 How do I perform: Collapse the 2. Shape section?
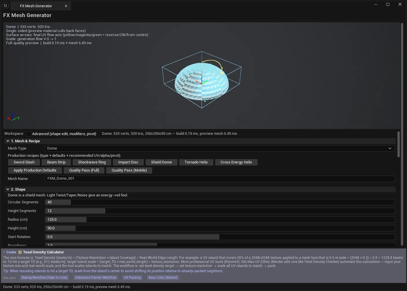click(x=8, y=189)
